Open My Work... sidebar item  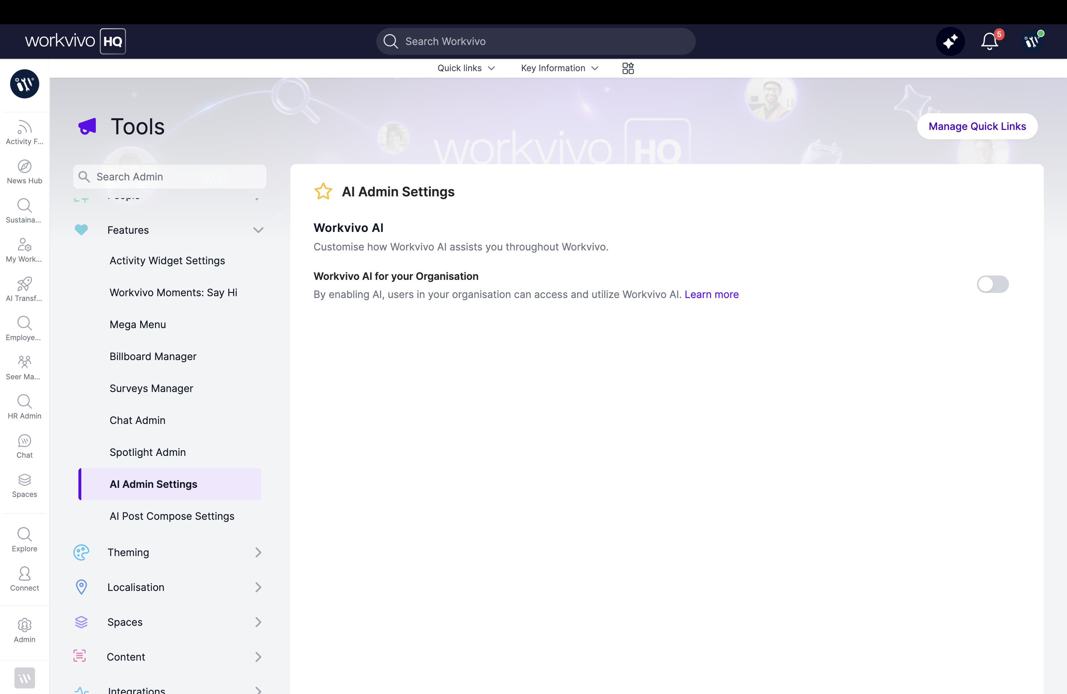[x=25, y=250]
